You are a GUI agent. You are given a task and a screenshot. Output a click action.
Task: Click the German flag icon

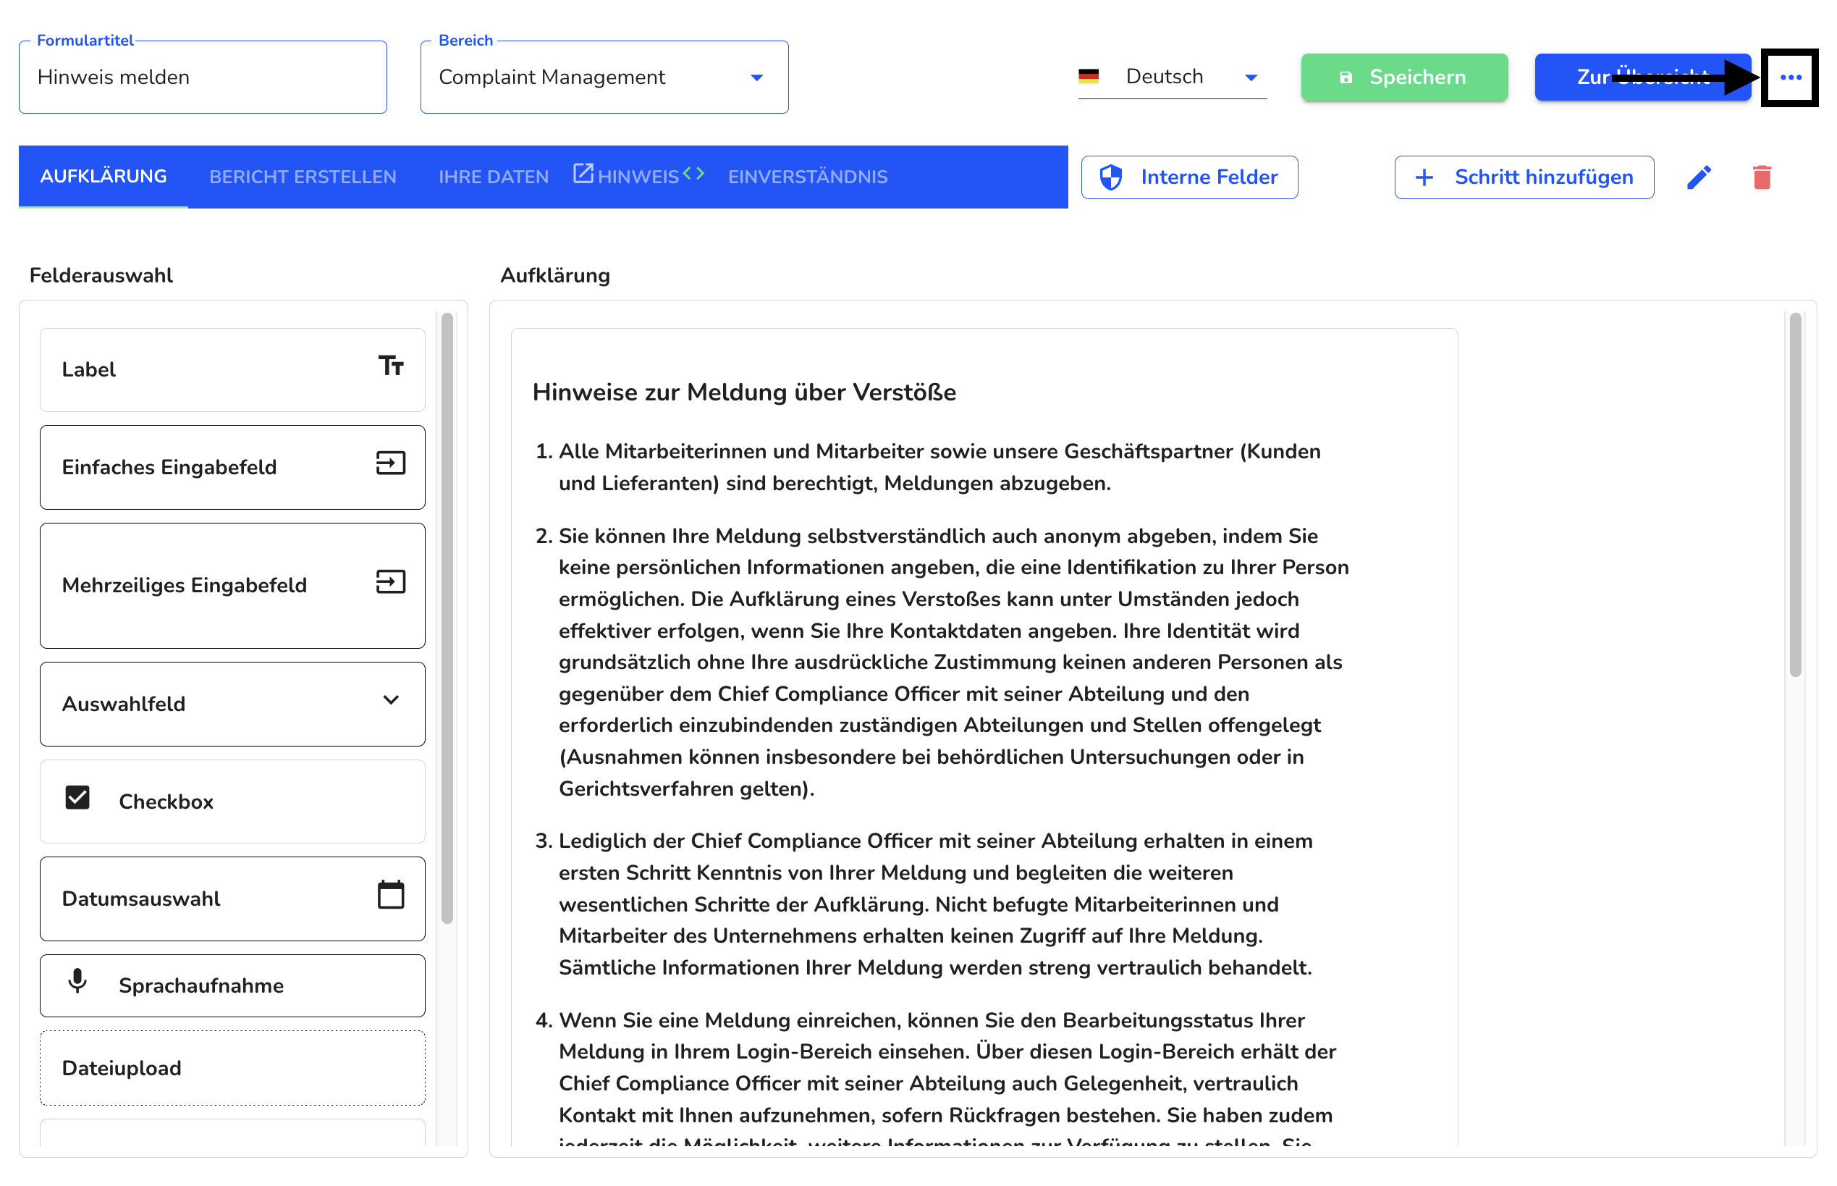[x=1088, y=76]
